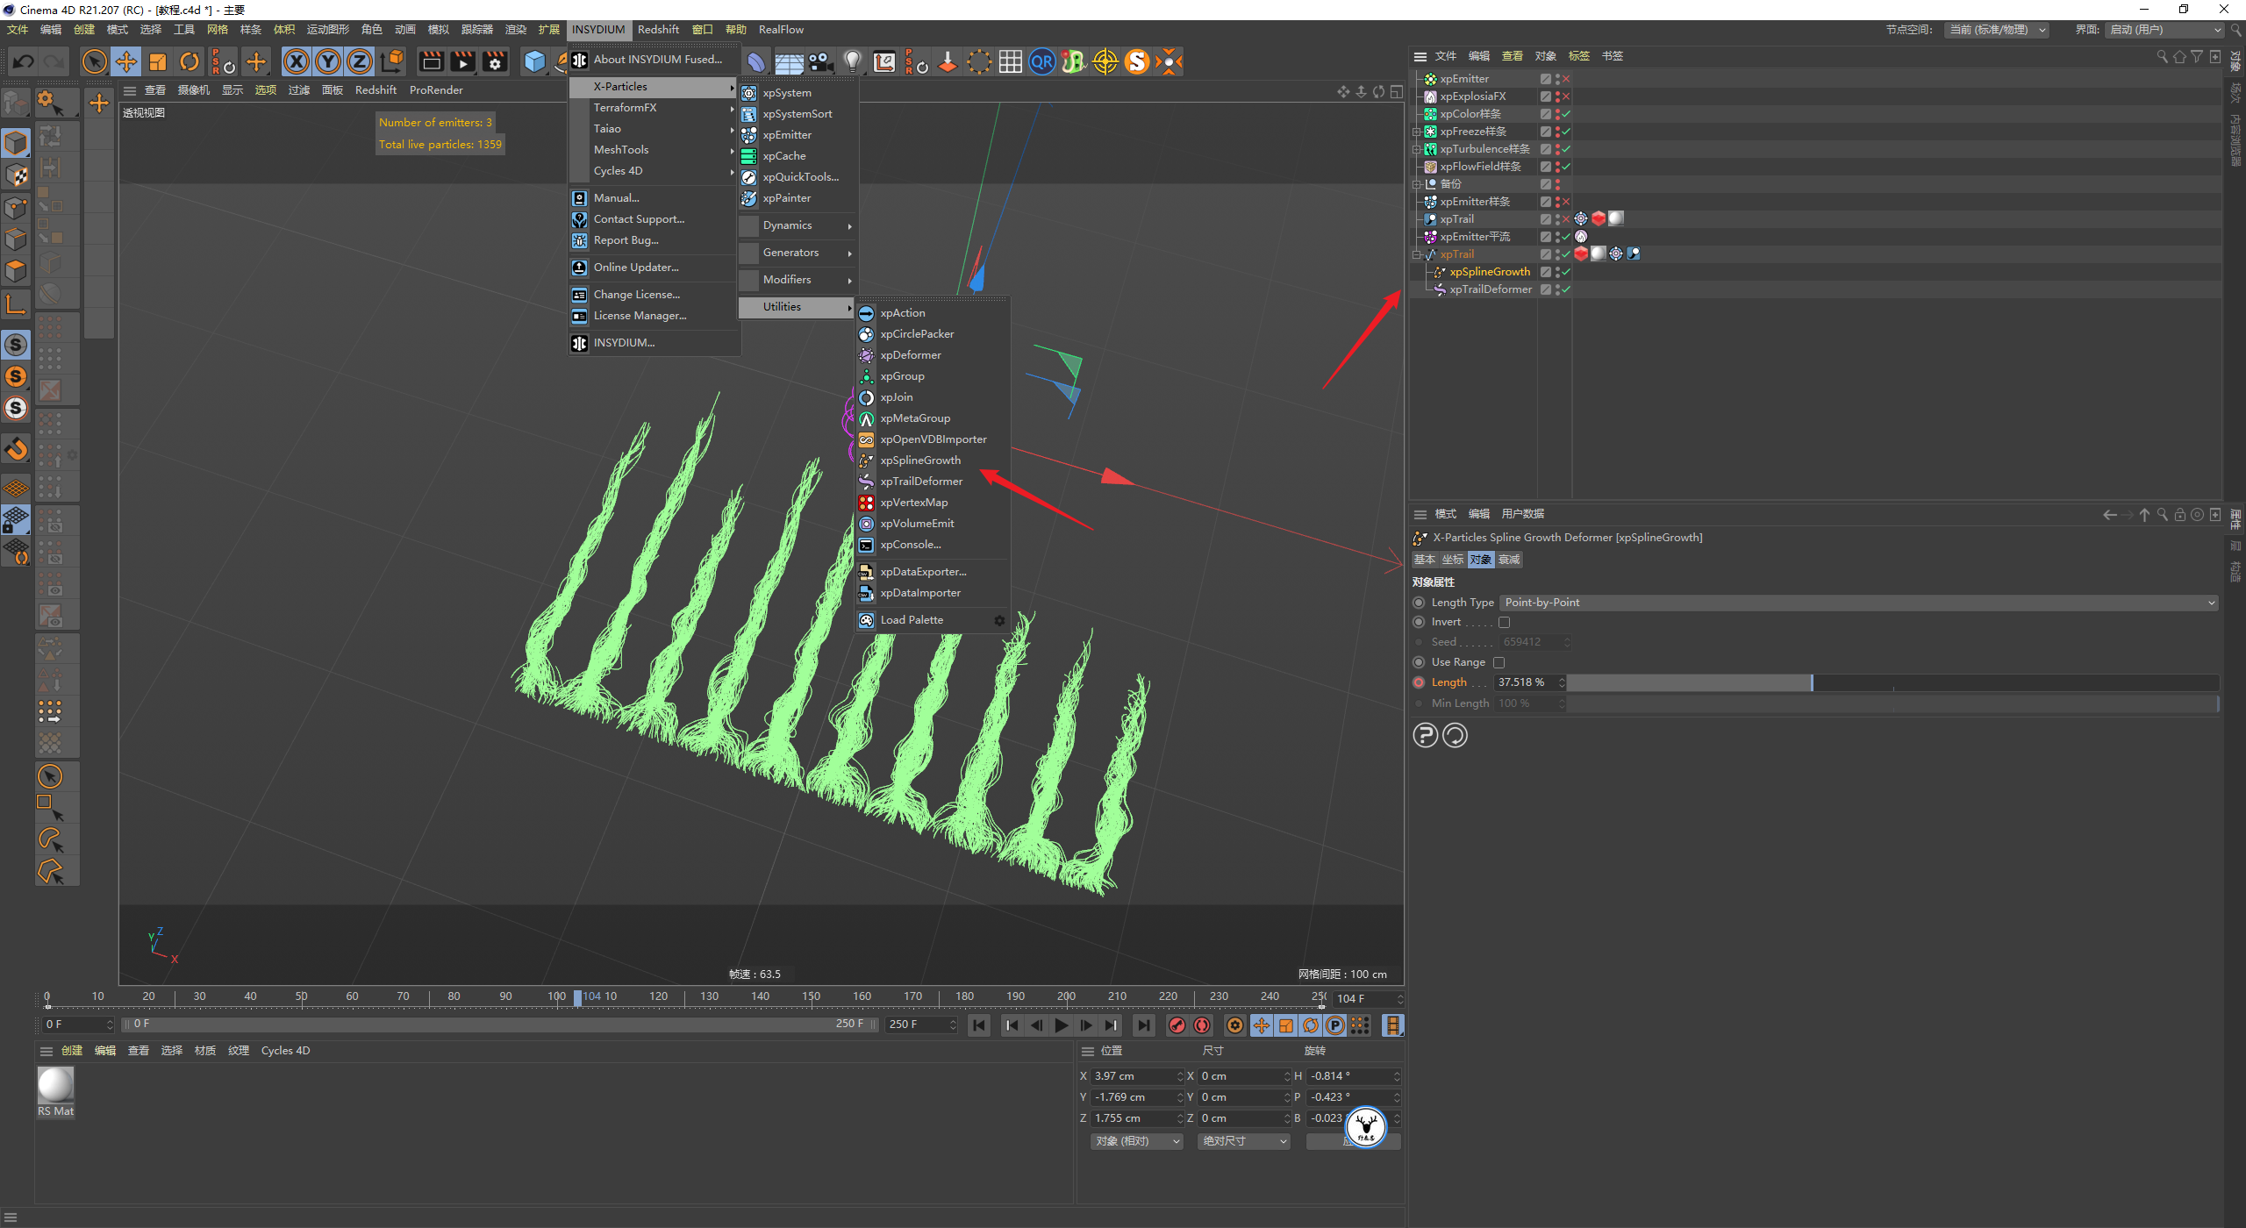The width and height of the screenshot is (2246, 1228).
Task: Click the undo arrow icon
Action: tap(24, 61)
